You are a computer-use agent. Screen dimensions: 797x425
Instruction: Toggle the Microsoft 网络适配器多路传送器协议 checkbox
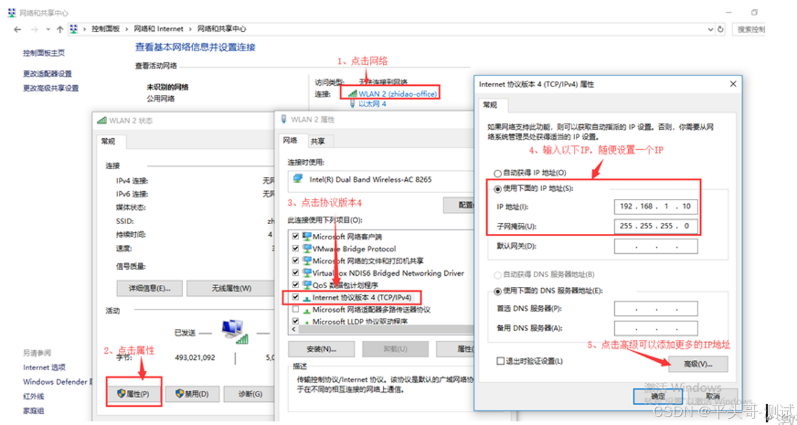click(x=296, y=309)
